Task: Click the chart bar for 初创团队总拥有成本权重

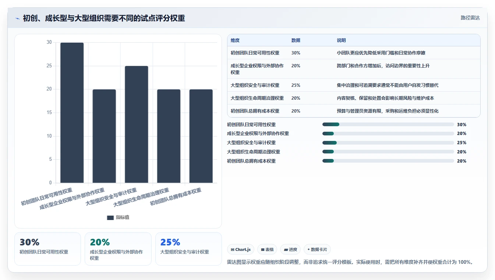Action: [x=201, y=136]
